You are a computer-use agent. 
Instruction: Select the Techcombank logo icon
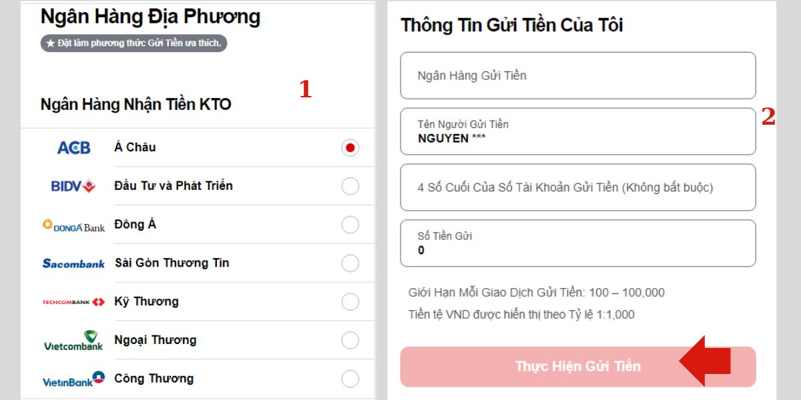(73, 301)
